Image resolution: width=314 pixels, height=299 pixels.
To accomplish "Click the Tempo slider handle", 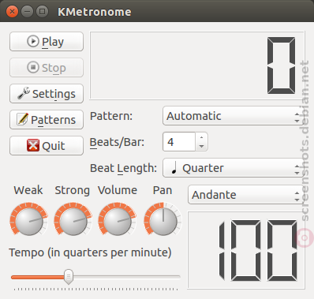I will 69,277.
